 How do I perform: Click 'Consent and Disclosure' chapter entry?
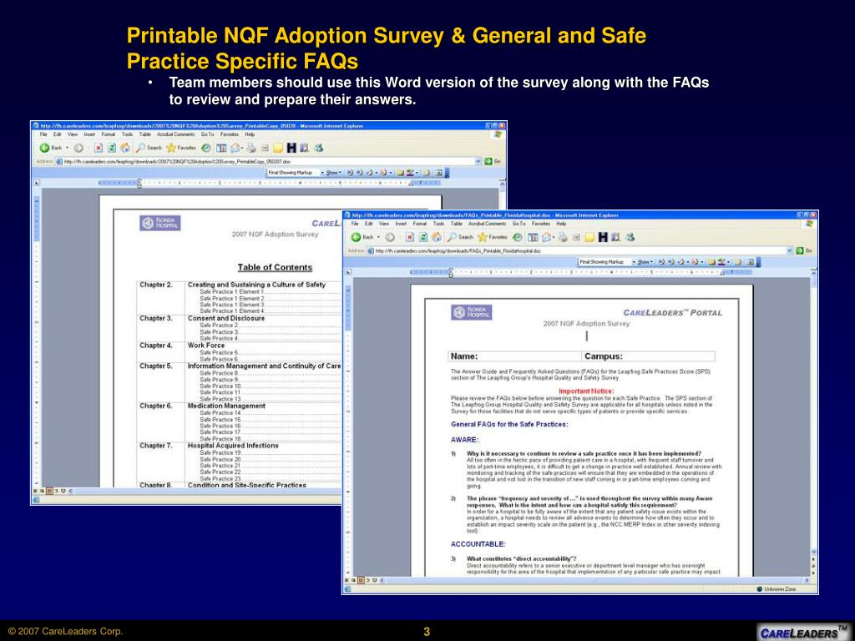pos(226,318)
